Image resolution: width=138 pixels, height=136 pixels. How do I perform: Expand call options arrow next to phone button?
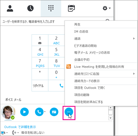45,112
